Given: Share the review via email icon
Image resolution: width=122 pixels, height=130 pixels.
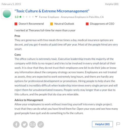Looking at the screenshot, I should pos(33,124).
